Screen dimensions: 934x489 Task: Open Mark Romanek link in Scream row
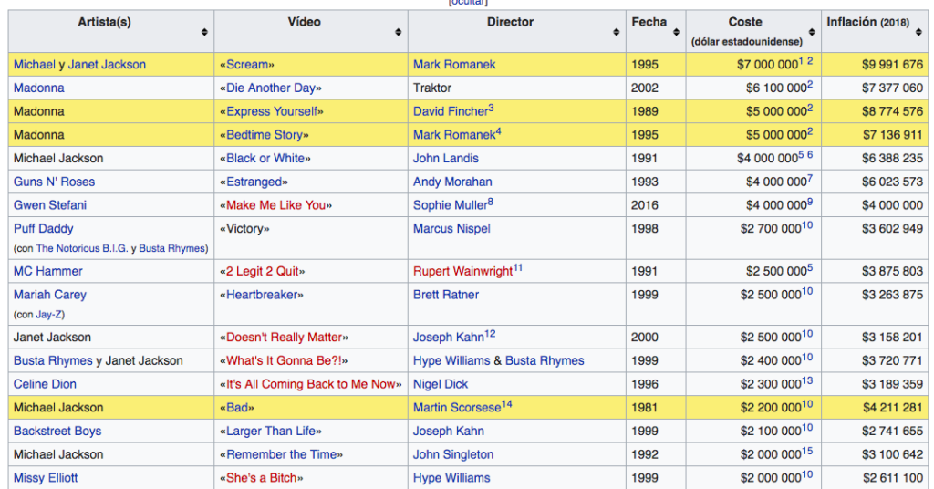pos(454,65)
